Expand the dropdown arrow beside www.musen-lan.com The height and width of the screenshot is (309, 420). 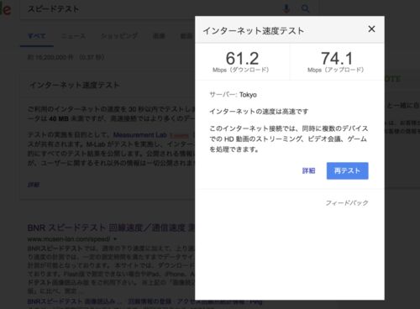click(x=115, y=239)
